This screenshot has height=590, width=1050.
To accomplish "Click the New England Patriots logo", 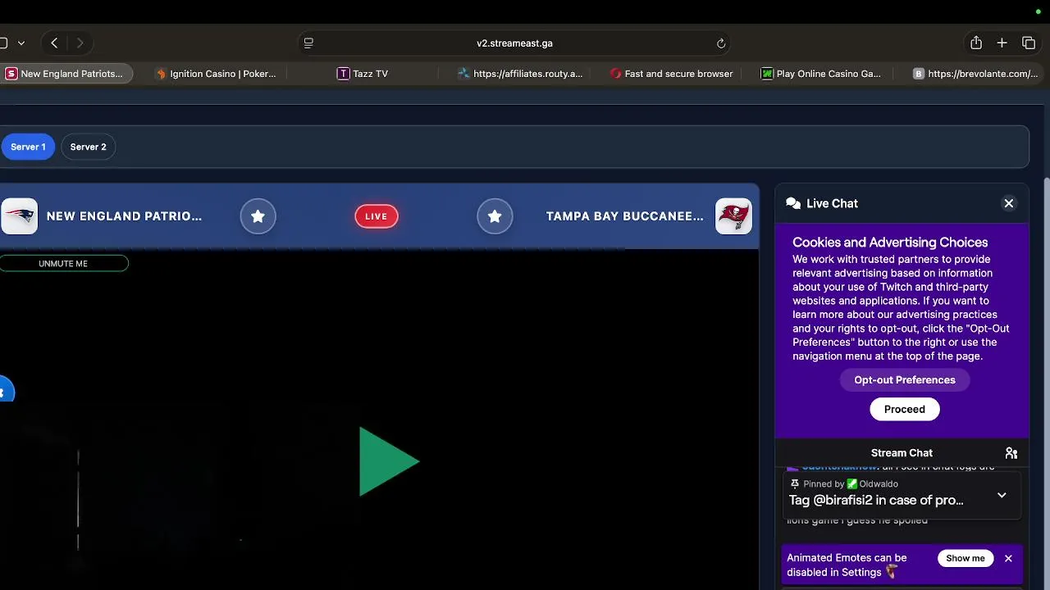I will tap(19, 216).
